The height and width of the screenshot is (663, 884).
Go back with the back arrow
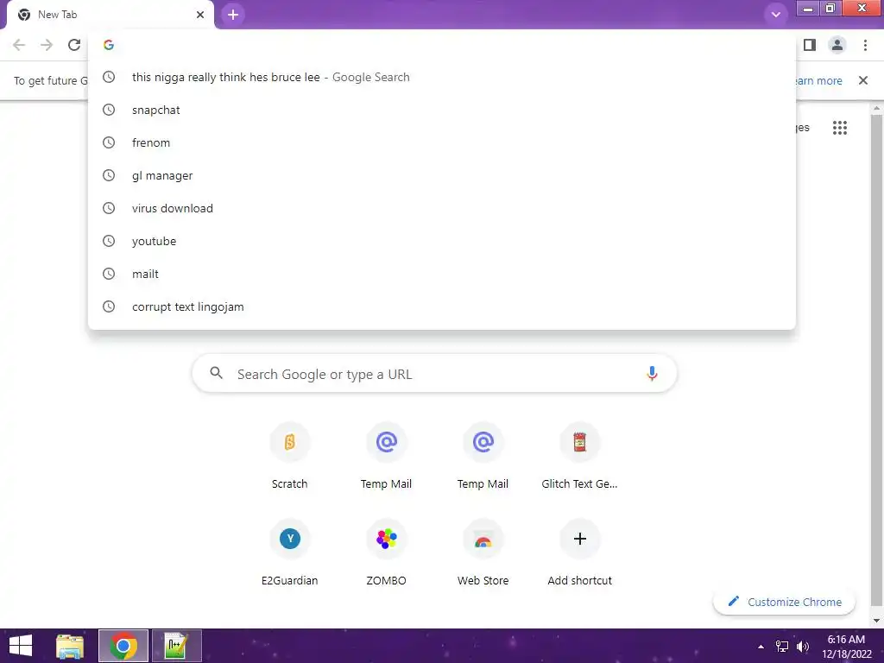[x=19, y=45]
